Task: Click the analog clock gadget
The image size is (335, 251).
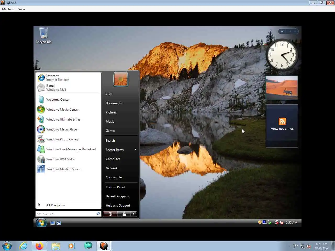Action: click(282, 55)
